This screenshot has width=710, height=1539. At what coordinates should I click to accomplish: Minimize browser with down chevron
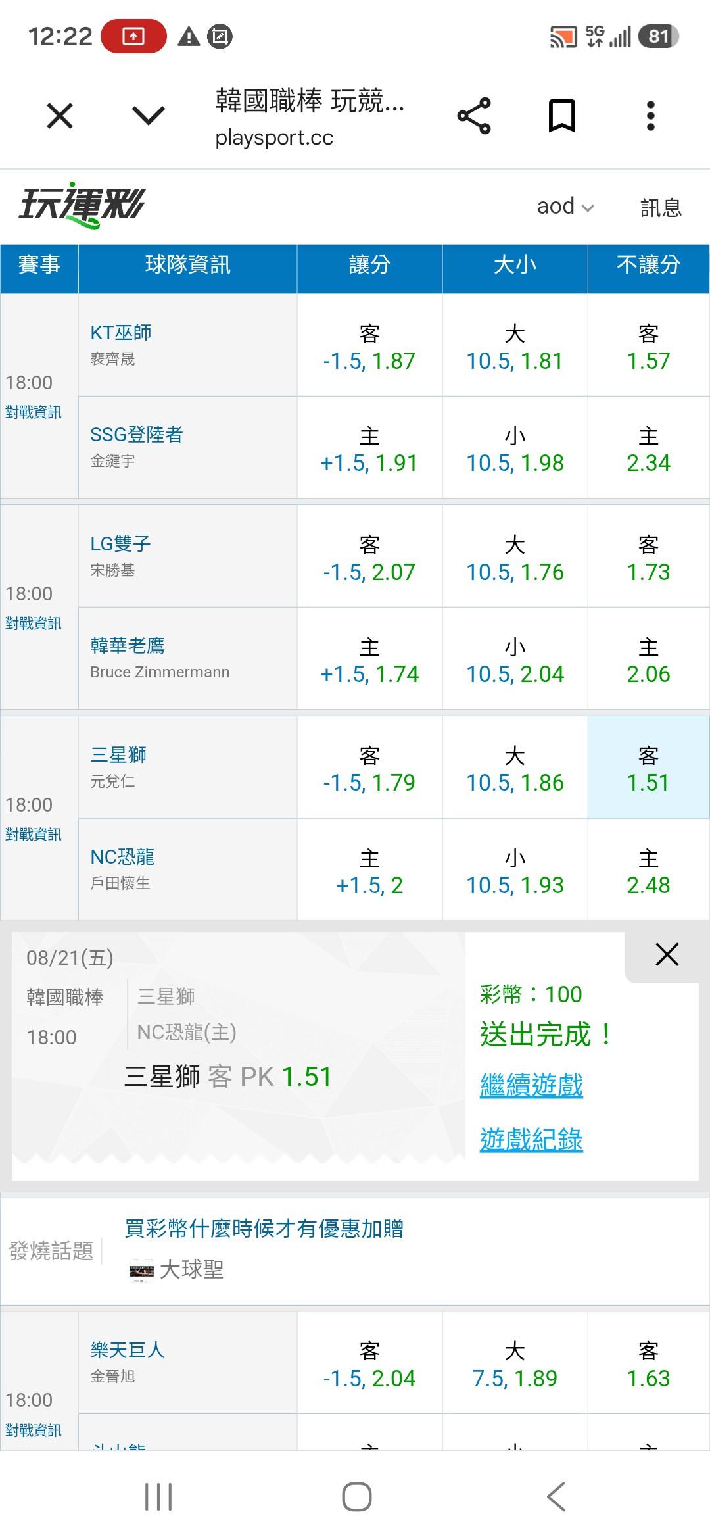coord(149,116)
